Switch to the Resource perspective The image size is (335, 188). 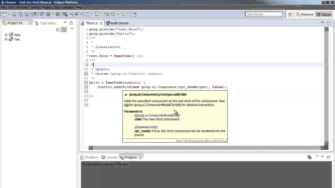point(305,14)
